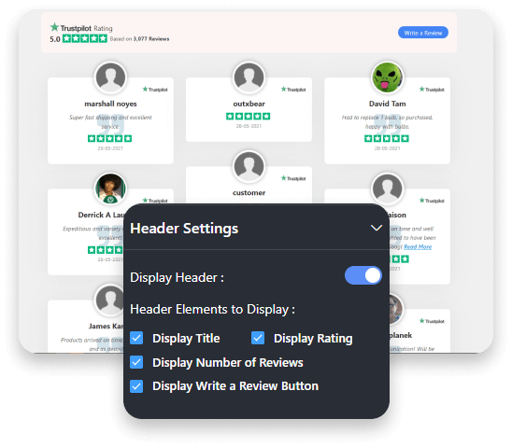Uncheck Display Number of Reviews checkbox

136,362
